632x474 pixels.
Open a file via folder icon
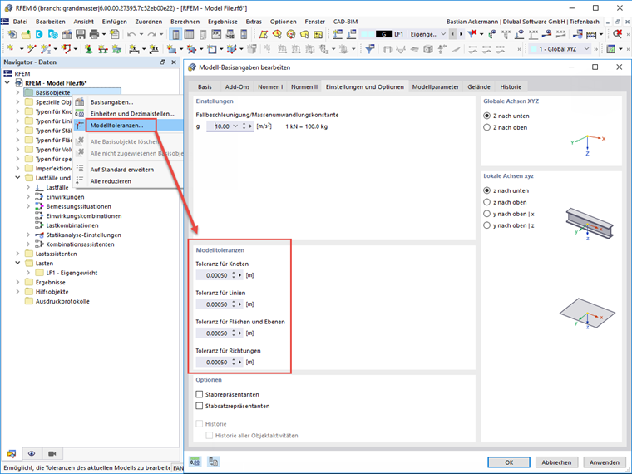pos(26,34)
